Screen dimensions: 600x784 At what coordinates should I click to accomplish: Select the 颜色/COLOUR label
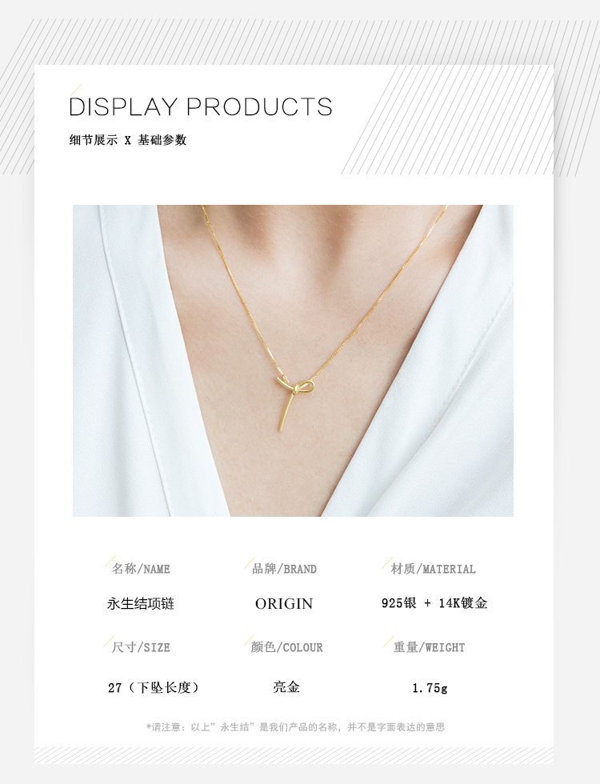(286, 647)
